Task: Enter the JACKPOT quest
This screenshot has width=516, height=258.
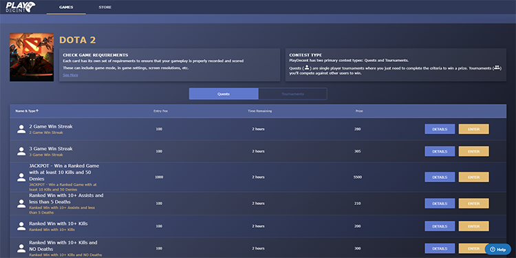Action: point(473,177)
